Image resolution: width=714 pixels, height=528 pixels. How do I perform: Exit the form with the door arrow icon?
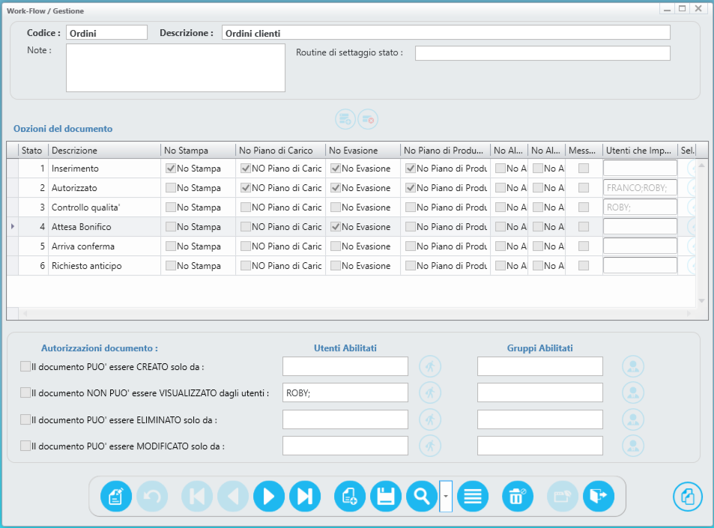tap(599, 496)
